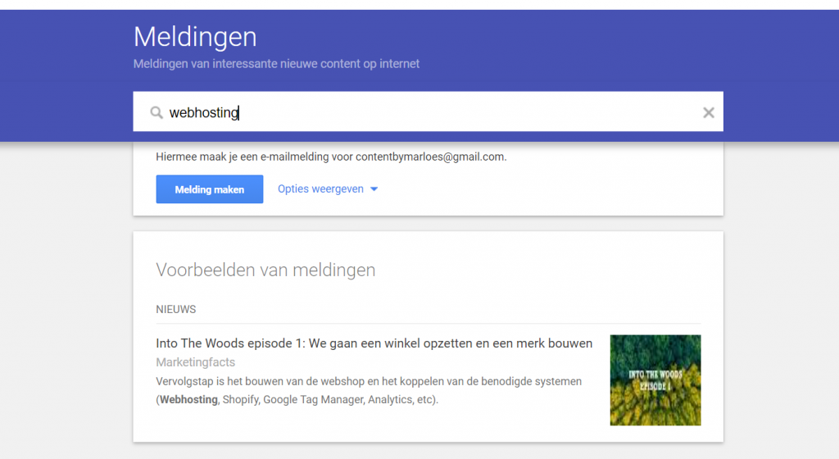Click the Marketingfacts source name
This screenshot has height=459, width=839.
pyautogui.click(x=195, y=362)
